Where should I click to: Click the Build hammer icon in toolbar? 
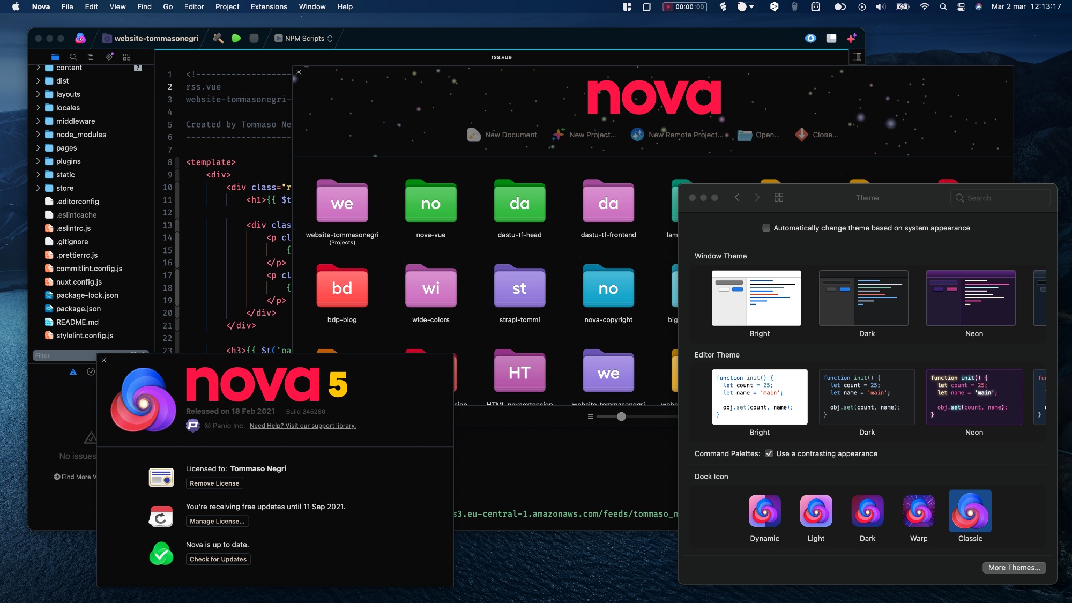click(x=218, y=38)
